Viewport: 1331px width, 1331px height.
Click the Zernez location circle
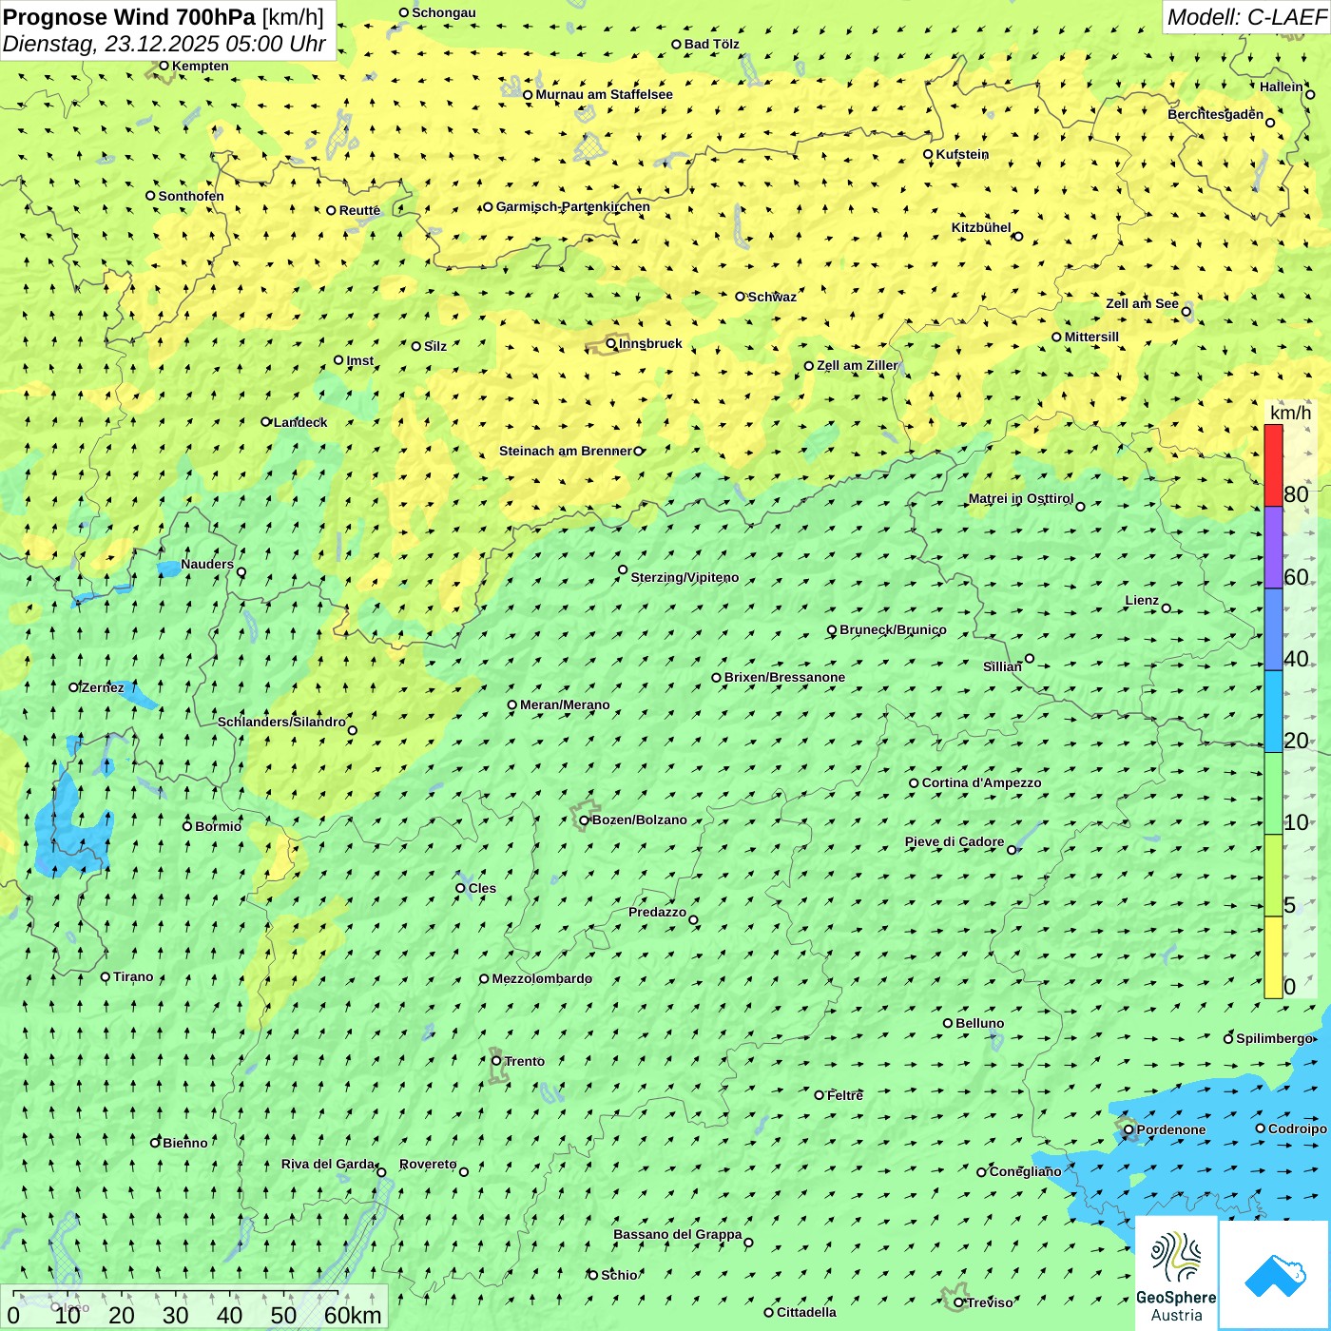click(74, 687)
